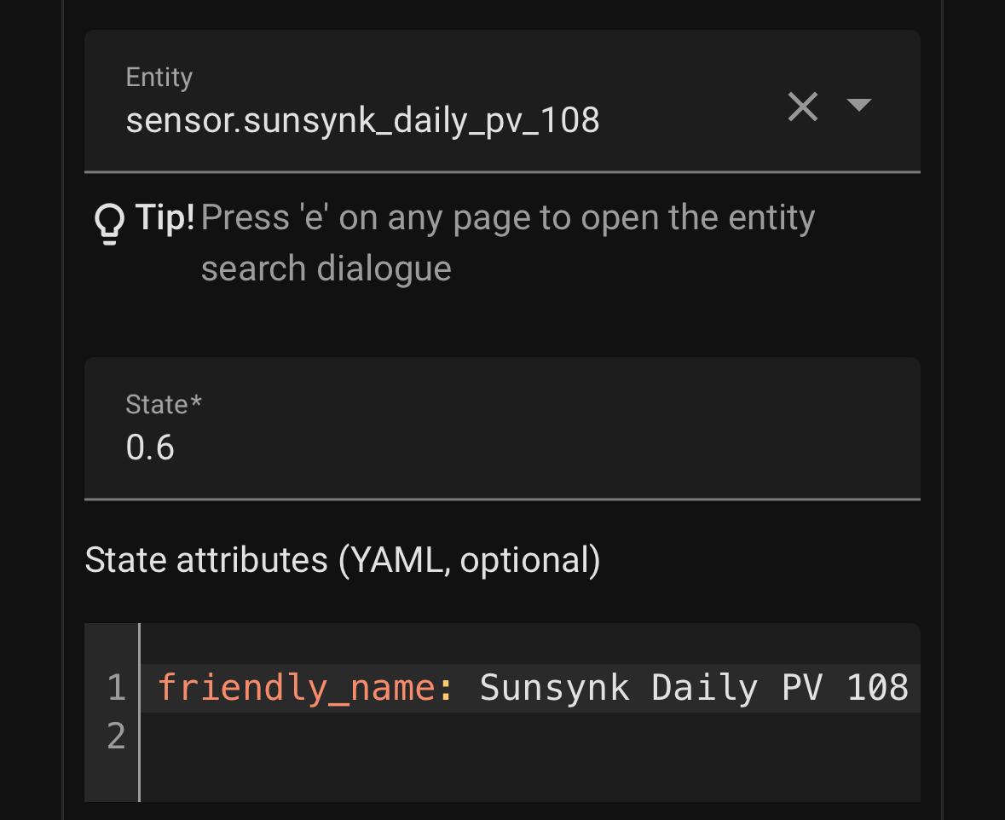The width and height of the screenshot is (1005, 820).
Task: Place cursor on the friendly_name key in YAML editor
Action: coord(297,688)
